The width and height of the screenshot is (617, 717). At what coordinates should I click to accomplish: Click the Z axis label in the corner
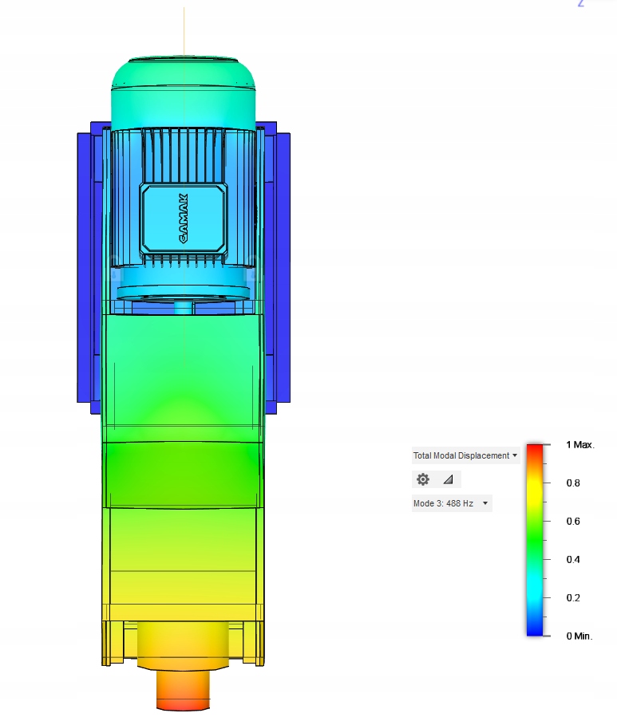pos(581,3)
